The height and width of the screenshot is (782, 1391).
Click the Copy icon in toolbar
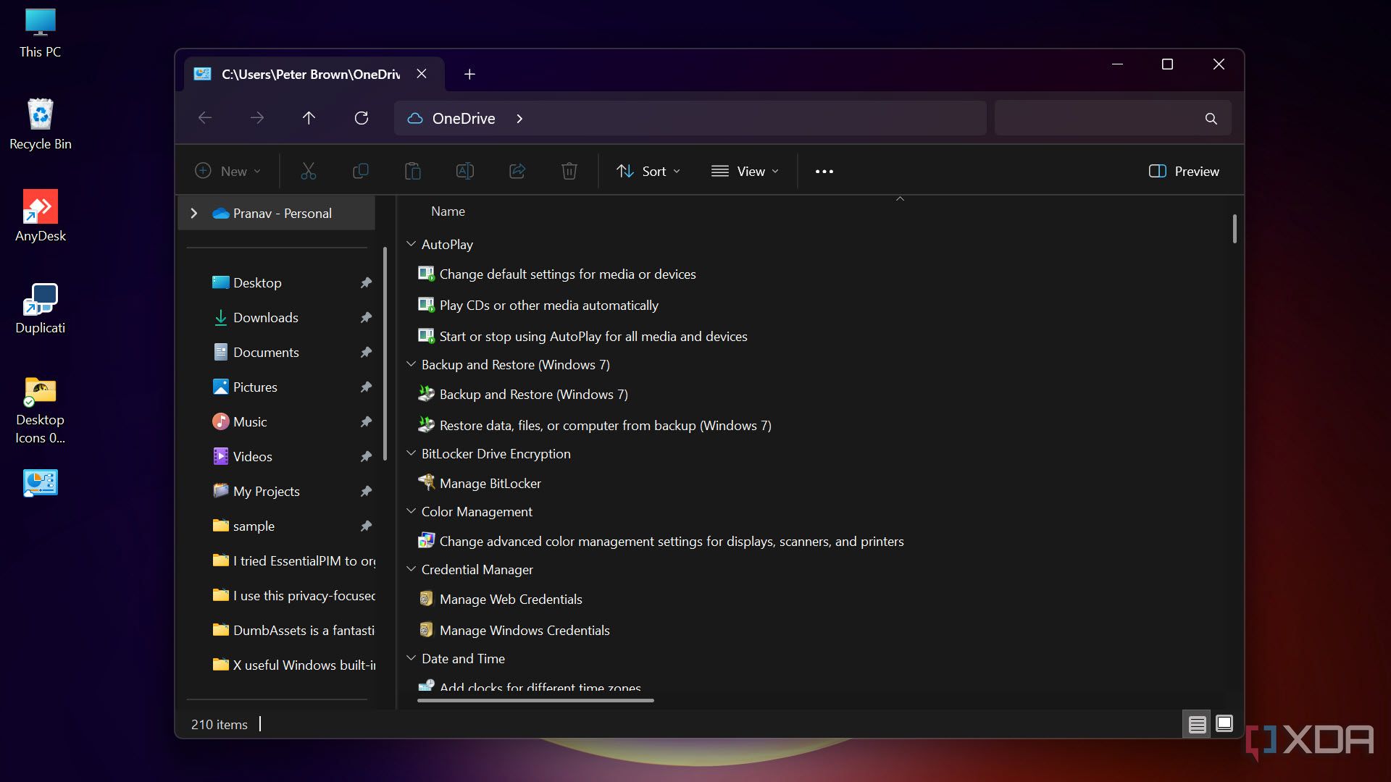[x=360, y=172]
